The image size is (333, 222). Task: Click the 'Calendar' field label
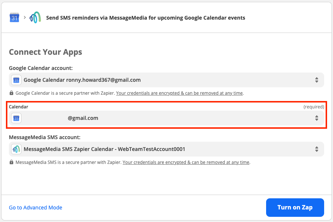coord(18,107)
